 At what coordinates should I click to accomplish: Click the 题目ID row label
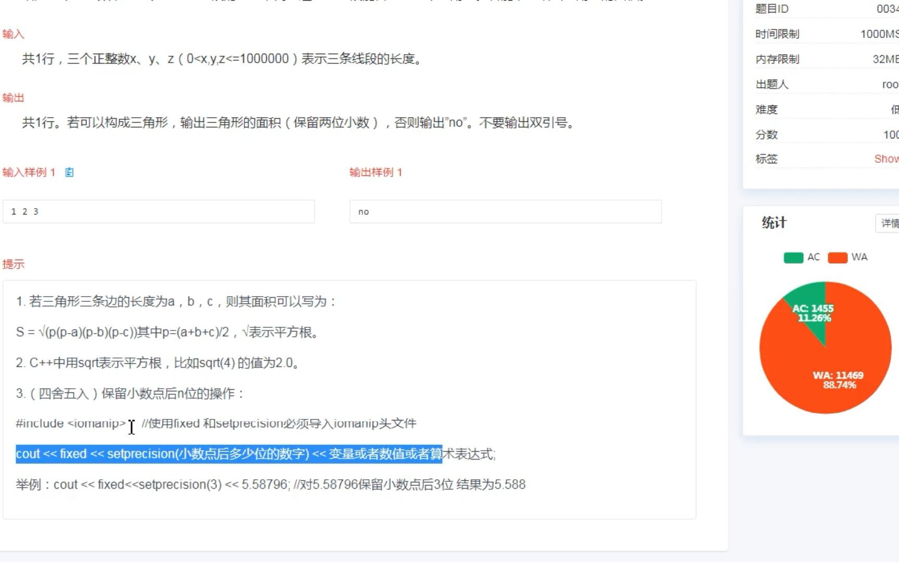click(772, 9)
